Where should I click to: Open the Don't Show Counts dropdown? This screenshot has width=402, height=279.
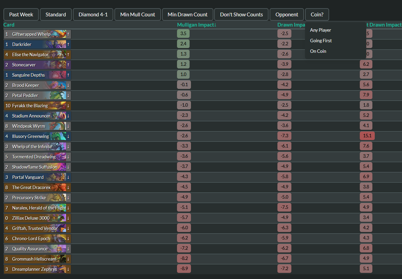[x=241, y=14]
